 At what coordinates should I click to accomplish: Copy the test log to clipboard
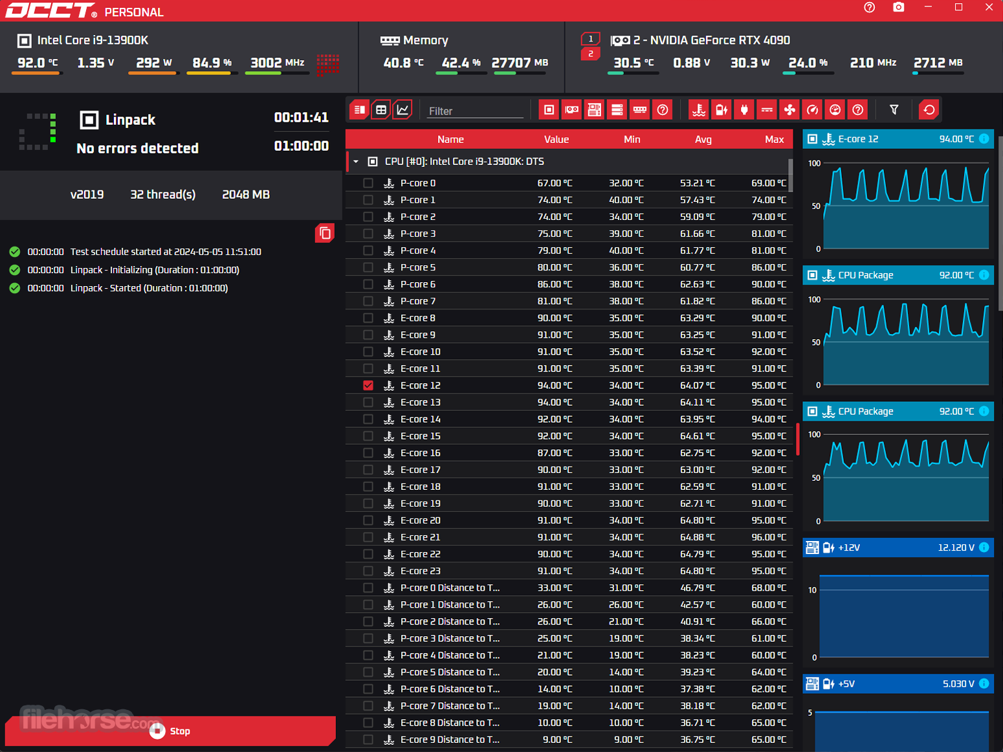[325, 233]
